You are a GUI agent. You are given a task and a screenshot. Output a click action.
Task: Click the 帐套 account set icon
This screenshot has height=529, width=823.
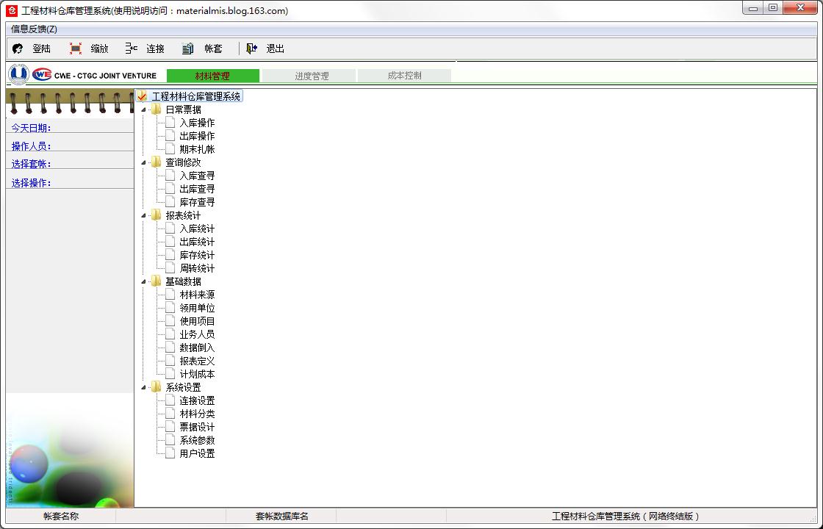(188, 48)
